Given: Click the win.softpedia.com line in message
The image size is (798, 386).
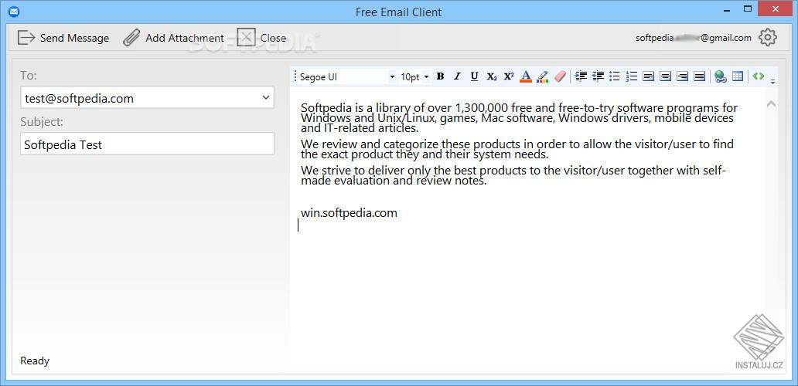Looking at the screenshot, I should click(349, 213).
